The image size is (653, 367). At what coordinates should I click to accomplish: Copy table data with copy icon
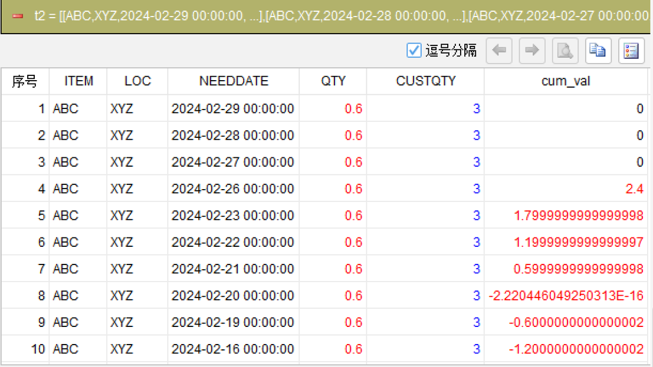[x=598, y=51]
